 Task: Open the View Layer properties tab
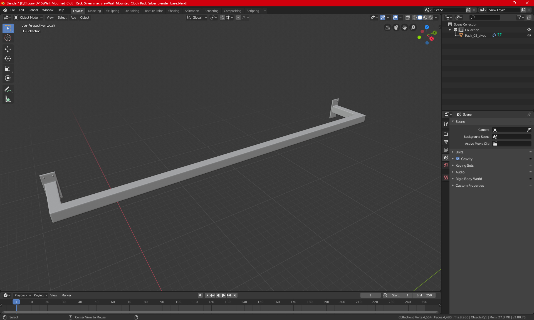[x=446, y=149]
